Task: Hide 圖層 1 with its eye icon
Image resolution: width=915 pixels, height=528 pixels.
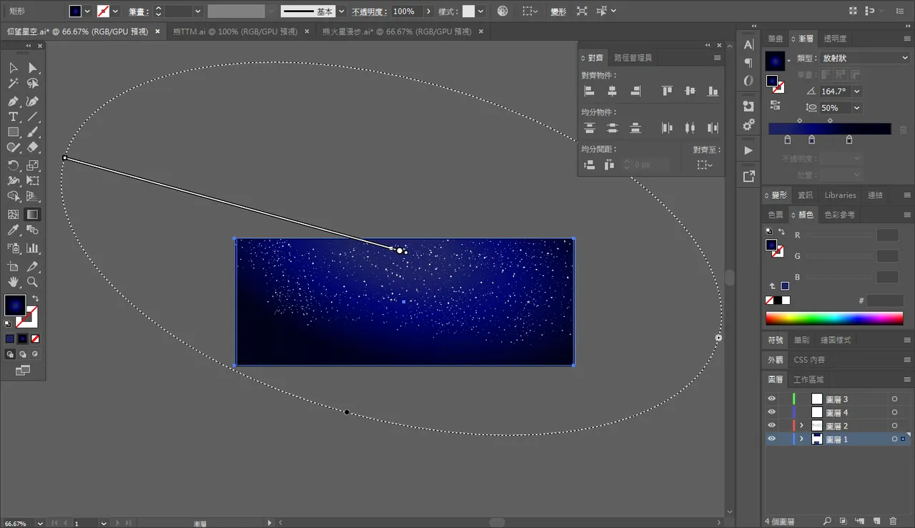Action: point(771,439)
